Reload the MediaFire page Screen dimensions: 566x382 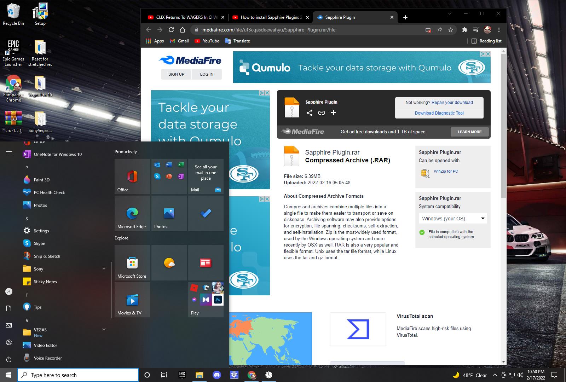[x=171, y=30]
